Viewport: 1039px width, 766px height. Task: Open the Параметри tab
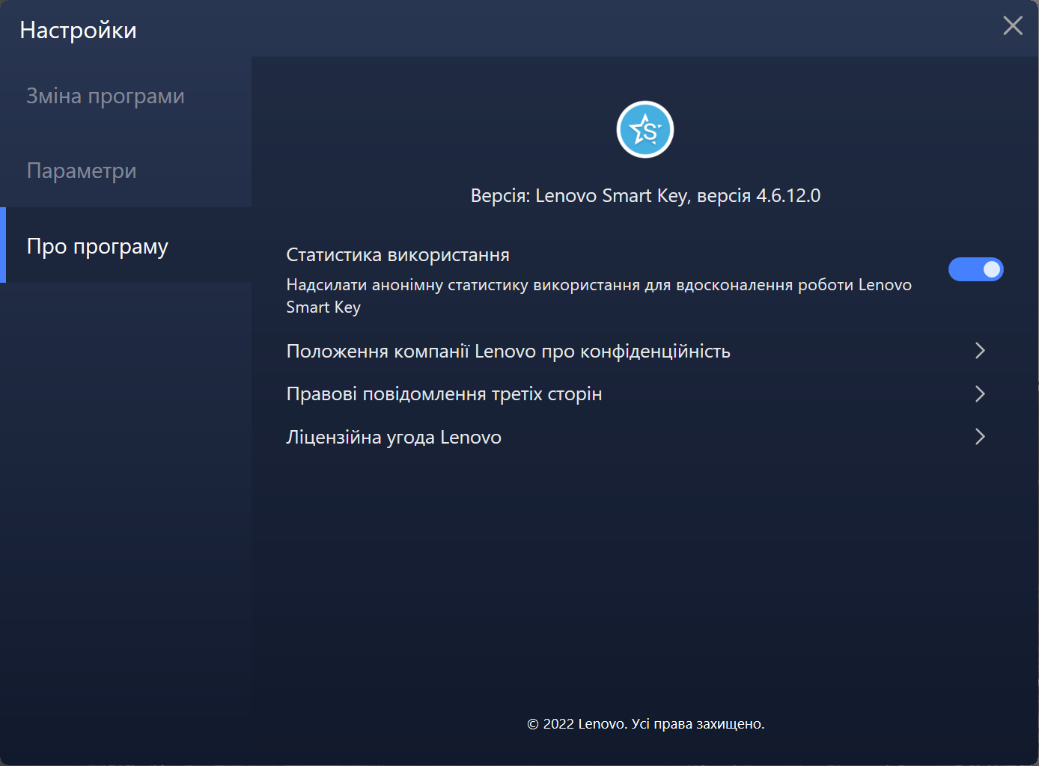pos(126,171)
